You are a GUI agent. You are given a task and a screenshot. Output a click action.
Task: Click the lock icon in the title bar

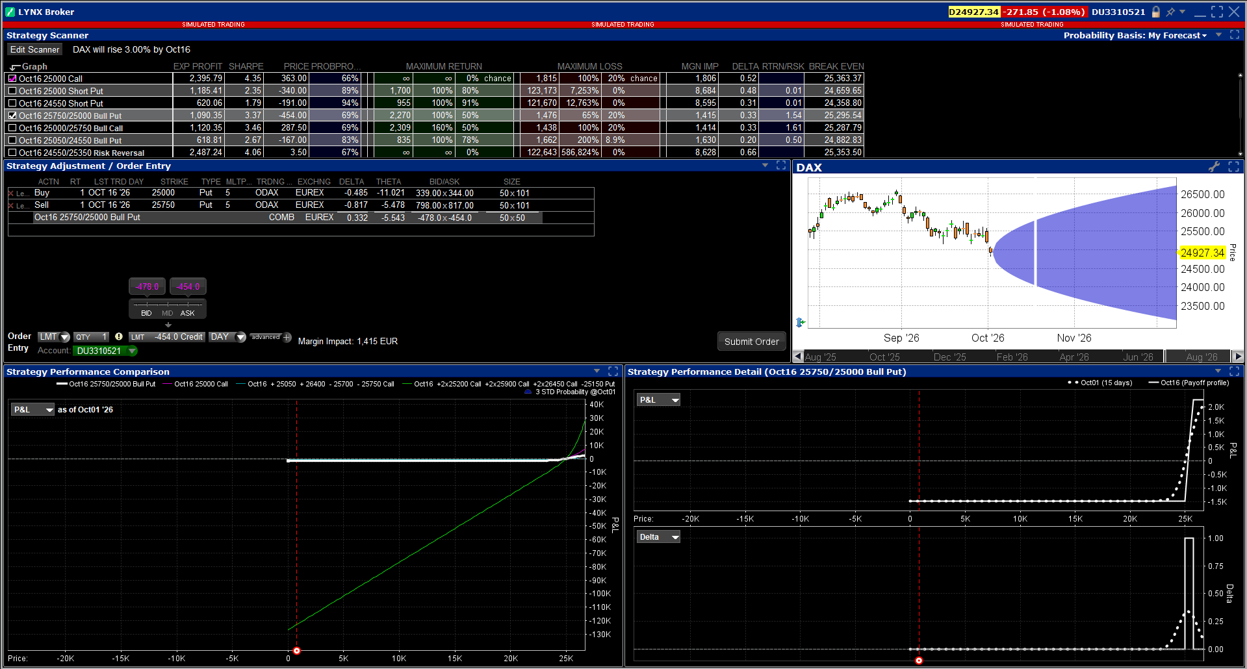1156,12
